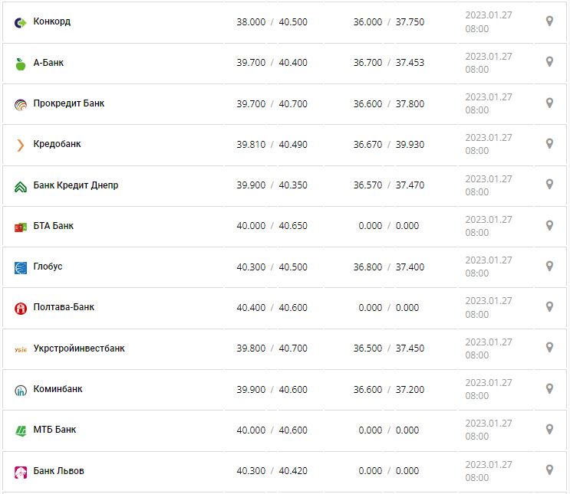
Task: Open the МТБ Банк name link
Action: pos(55,430)
